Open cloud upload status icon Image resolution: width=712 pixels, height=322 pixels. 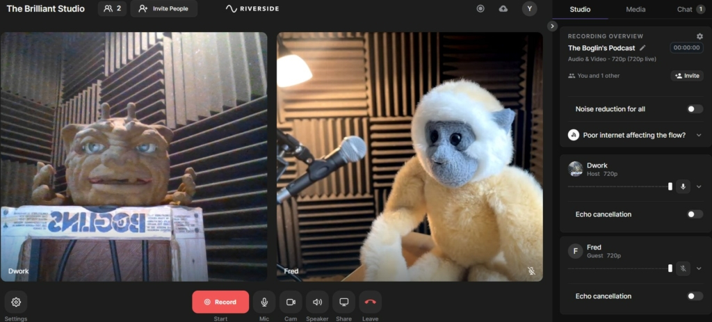tap(503, 8)
